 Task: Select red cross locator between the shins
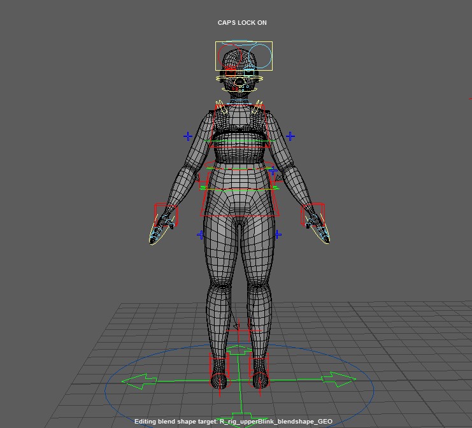coord(239,331)
